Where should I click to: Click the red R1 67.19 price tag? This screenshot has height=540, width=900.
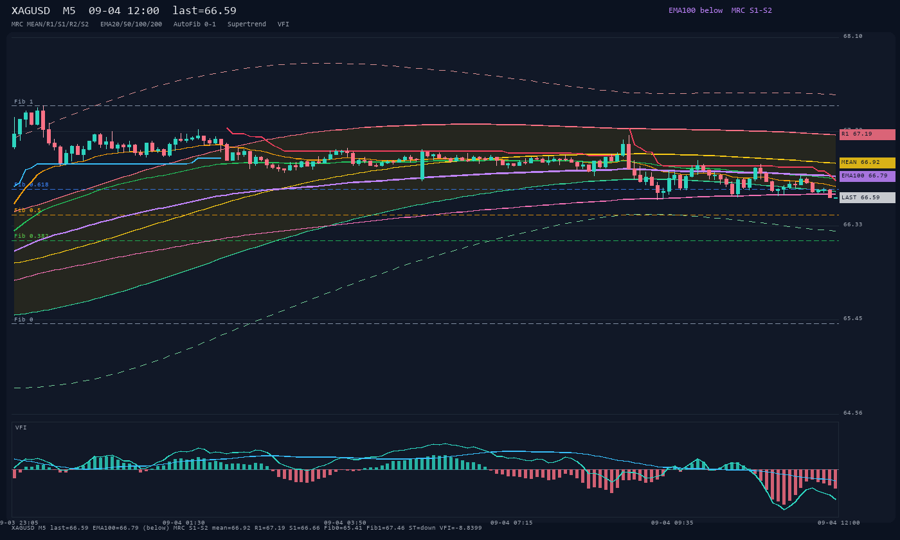tap(867, 134)
